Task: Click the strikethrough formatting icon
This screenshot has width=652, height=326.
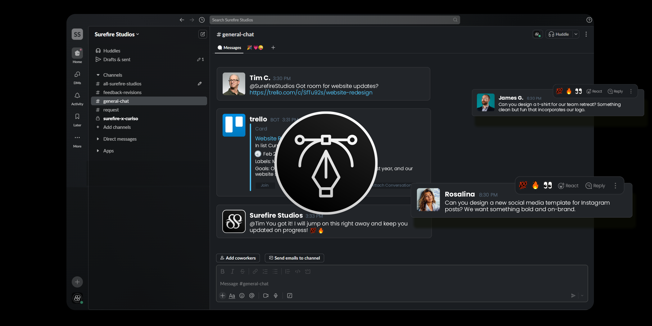Action: point(242,271)
